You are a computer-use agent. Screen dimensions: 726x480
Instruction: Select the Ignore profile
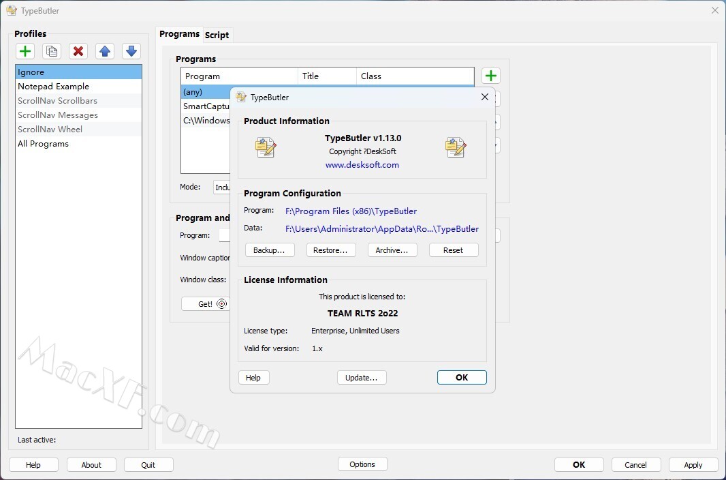click(79, 72)
